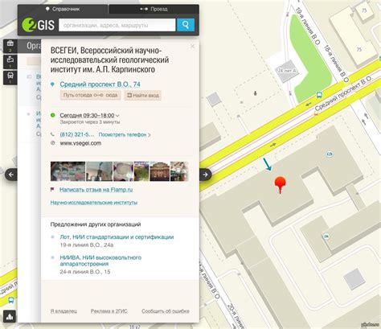The height and width of the screenshot is (329, 381).
Task: Click the Я владелец link
Action: [63, 311]
